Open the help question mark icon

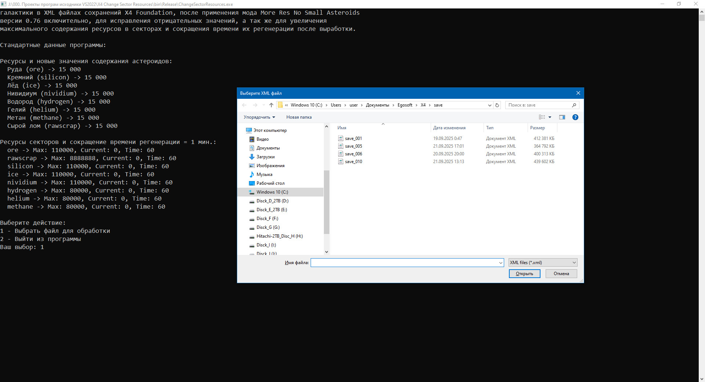[x=575, y=117]
